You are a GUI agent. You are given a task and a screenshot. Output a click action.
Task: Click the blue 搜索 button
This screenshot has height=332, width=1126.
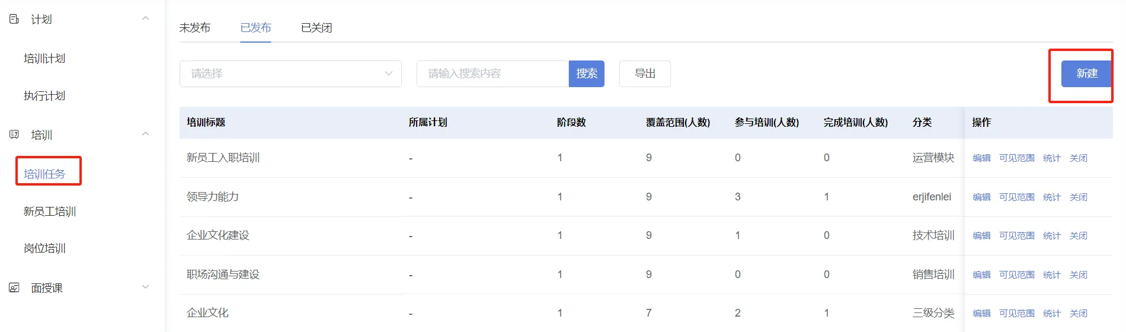587,74
